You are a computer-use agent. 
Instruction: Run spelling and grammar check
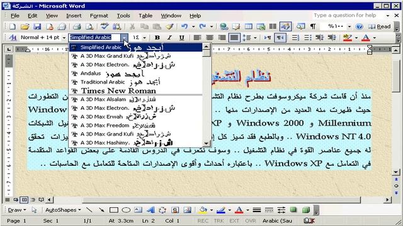[x=105, y=26]
